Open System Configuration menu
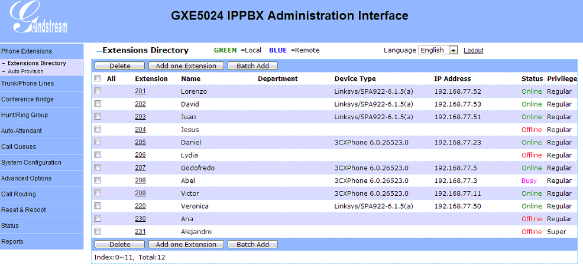 click(x=41, y=163)
